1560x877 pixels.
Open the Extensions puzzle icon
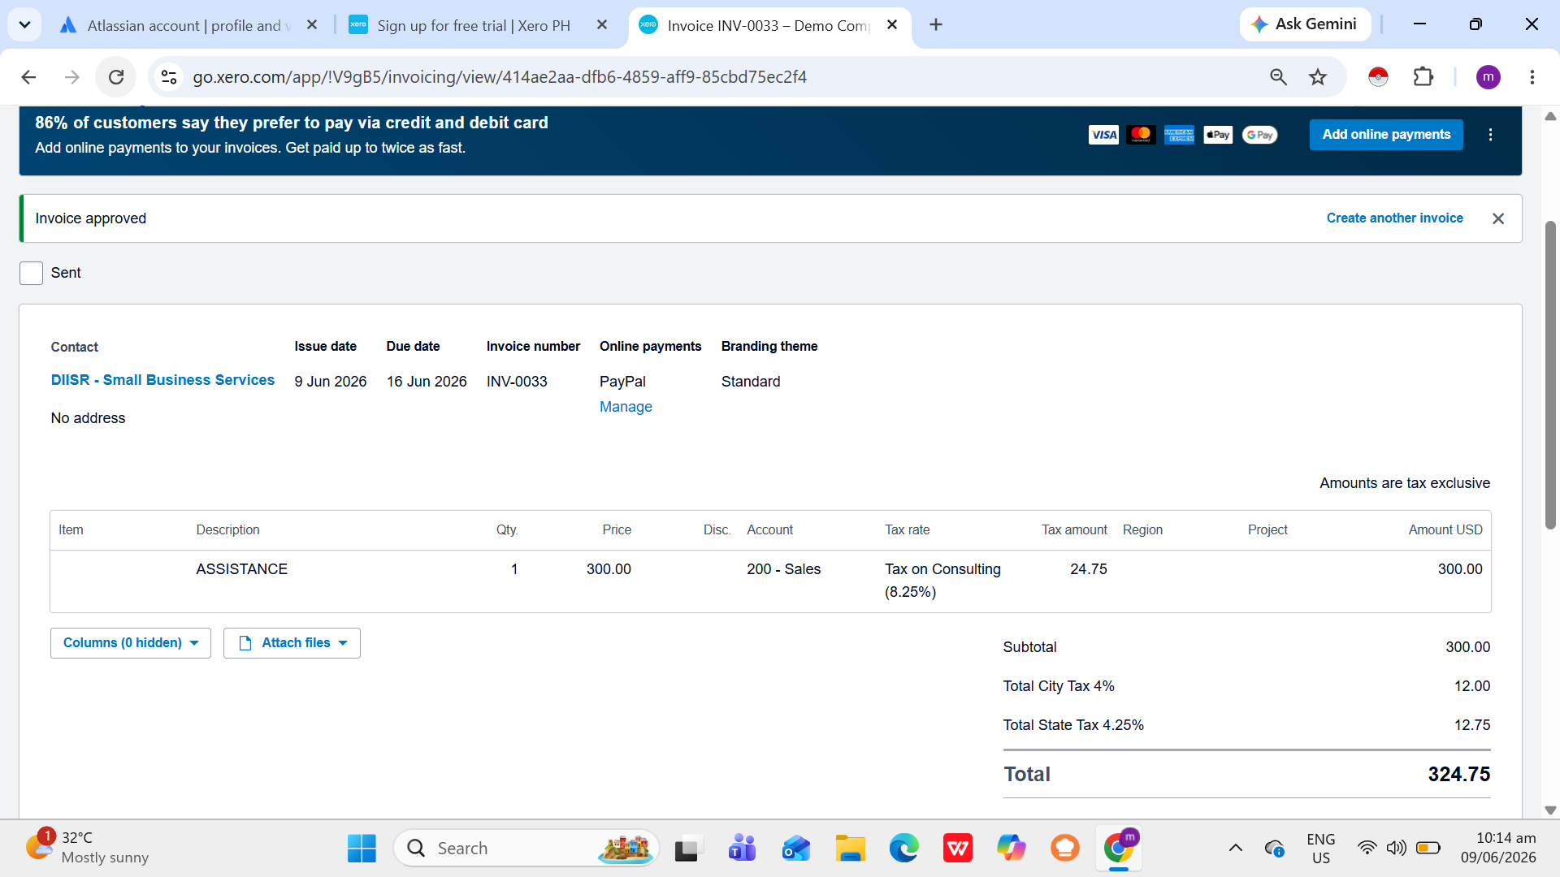tap(1423, 77)
